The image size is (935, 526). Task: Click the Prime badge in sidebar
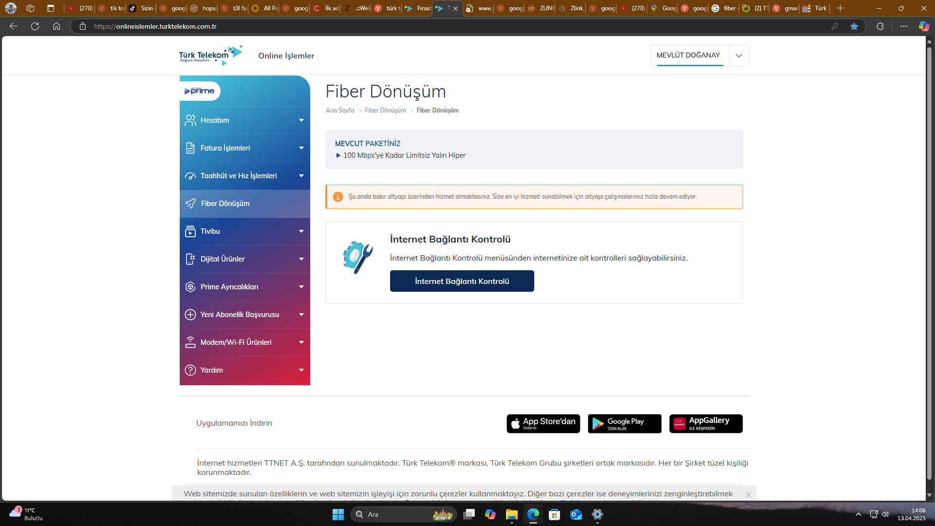point(200,91)
